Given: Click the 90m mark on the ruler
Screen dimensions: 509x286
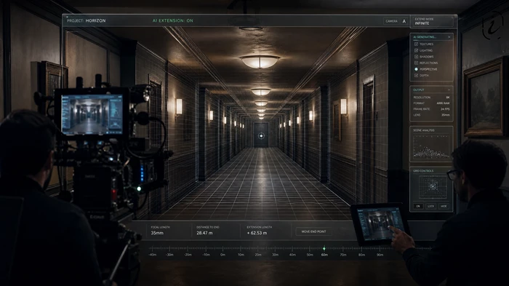Looking at the screenshot, I should 380,255.
